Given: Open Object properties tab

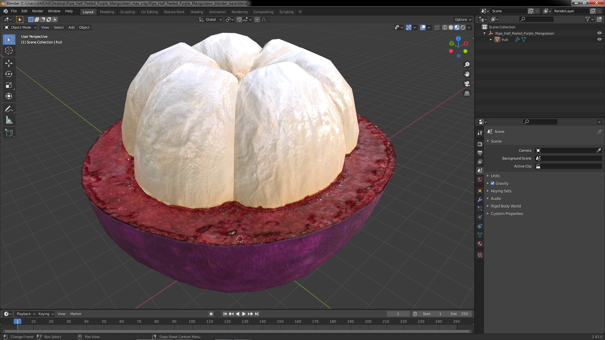Looking at the screenshot, I should [x=480, y=191].
